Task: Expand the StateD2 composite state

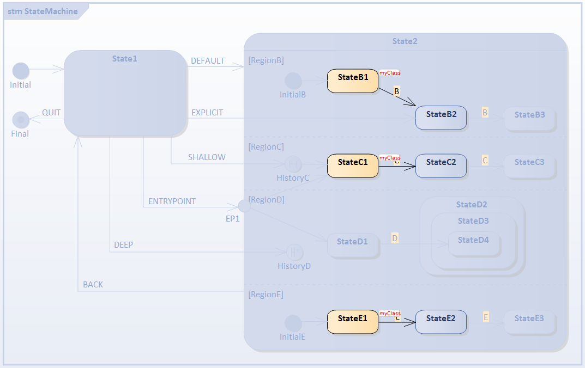Action: [471, 205]
